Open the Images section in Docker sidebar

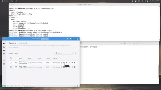[4, 47]
